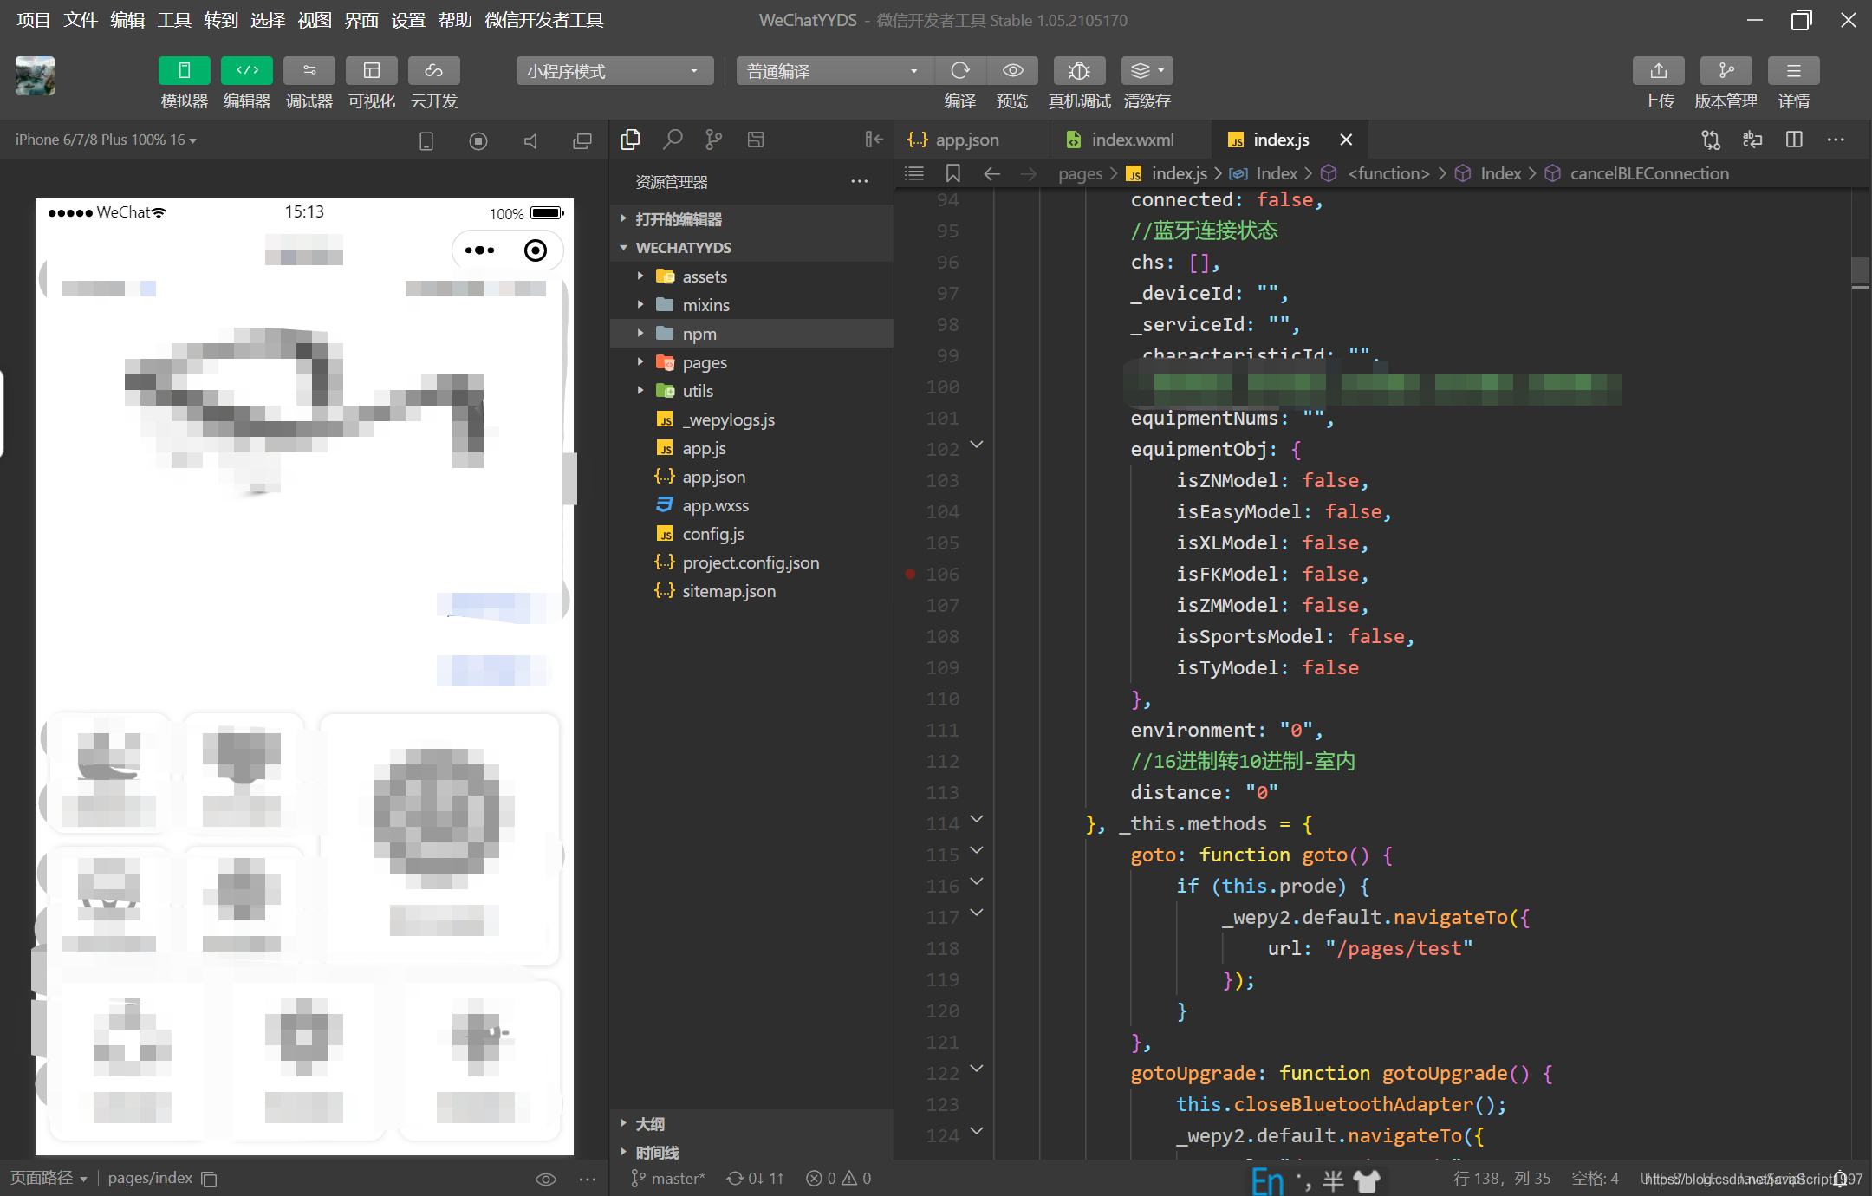
Task: Close the index.js editor tab
Action: click(1346, 140)
